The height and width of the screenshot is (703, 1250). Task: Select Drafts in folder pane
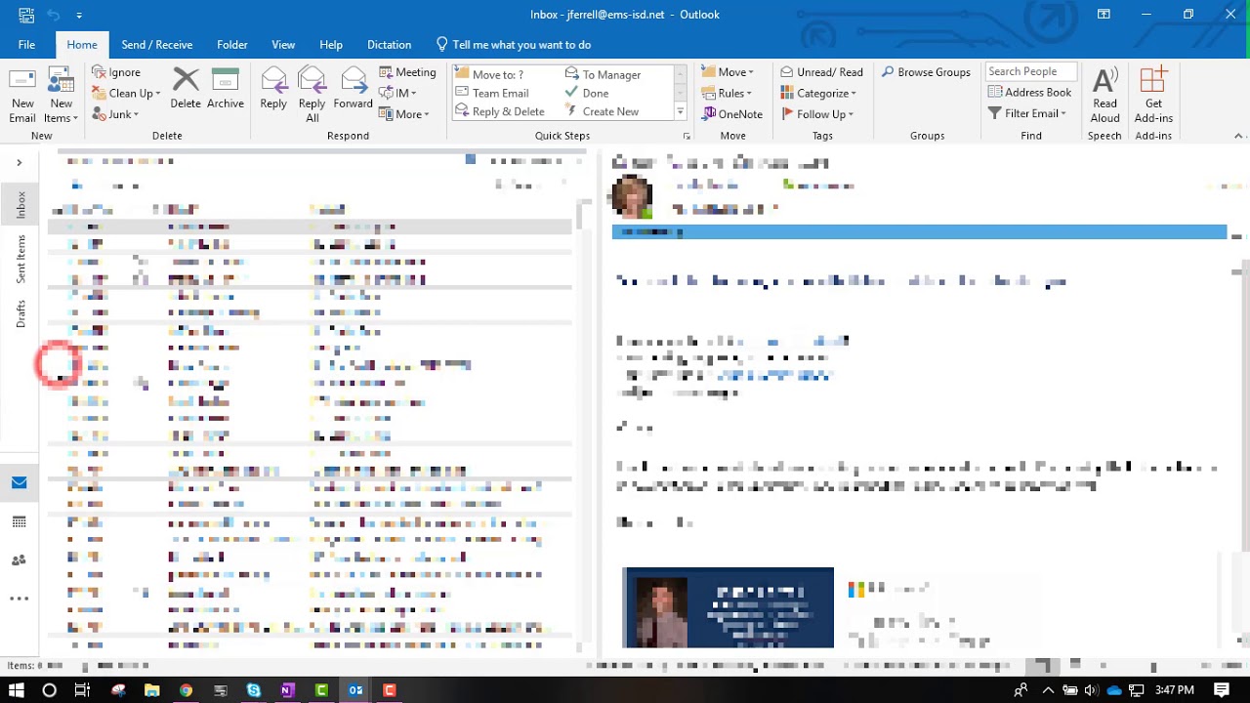click(21, 313)
